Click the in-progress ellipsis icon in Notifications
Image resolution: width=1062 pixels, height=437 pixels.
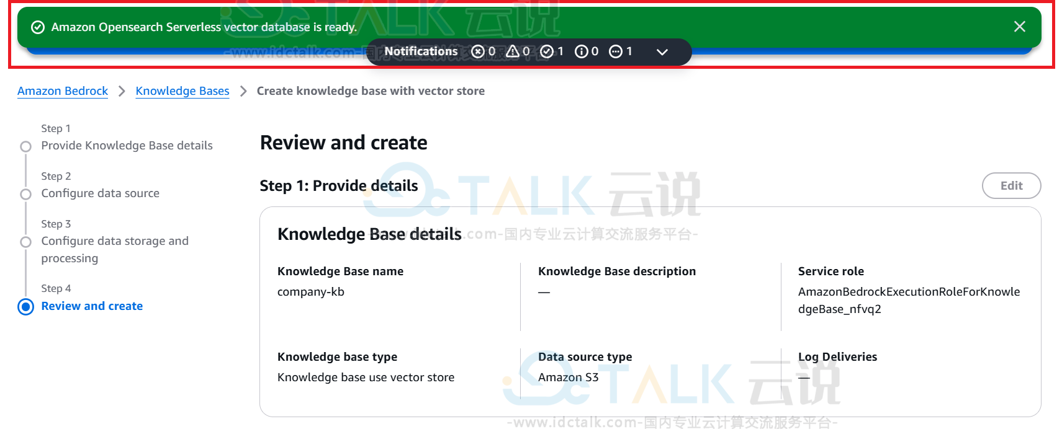click(616, 51)
